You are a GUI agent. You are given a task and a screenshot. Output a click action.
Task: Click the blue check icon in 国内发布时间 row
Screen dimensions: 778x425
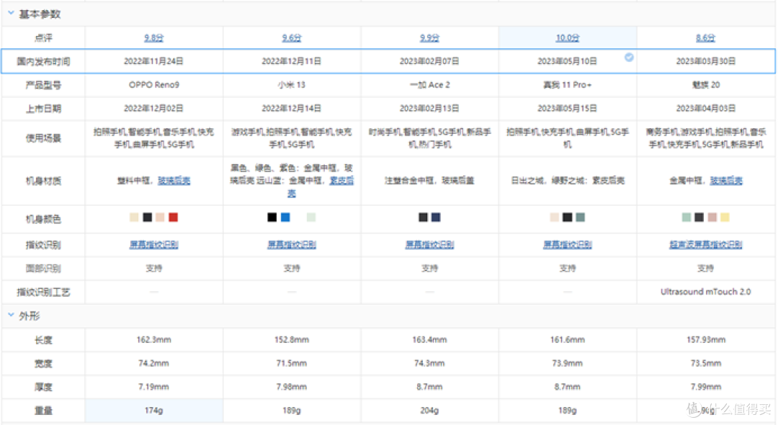coord(629,58)
